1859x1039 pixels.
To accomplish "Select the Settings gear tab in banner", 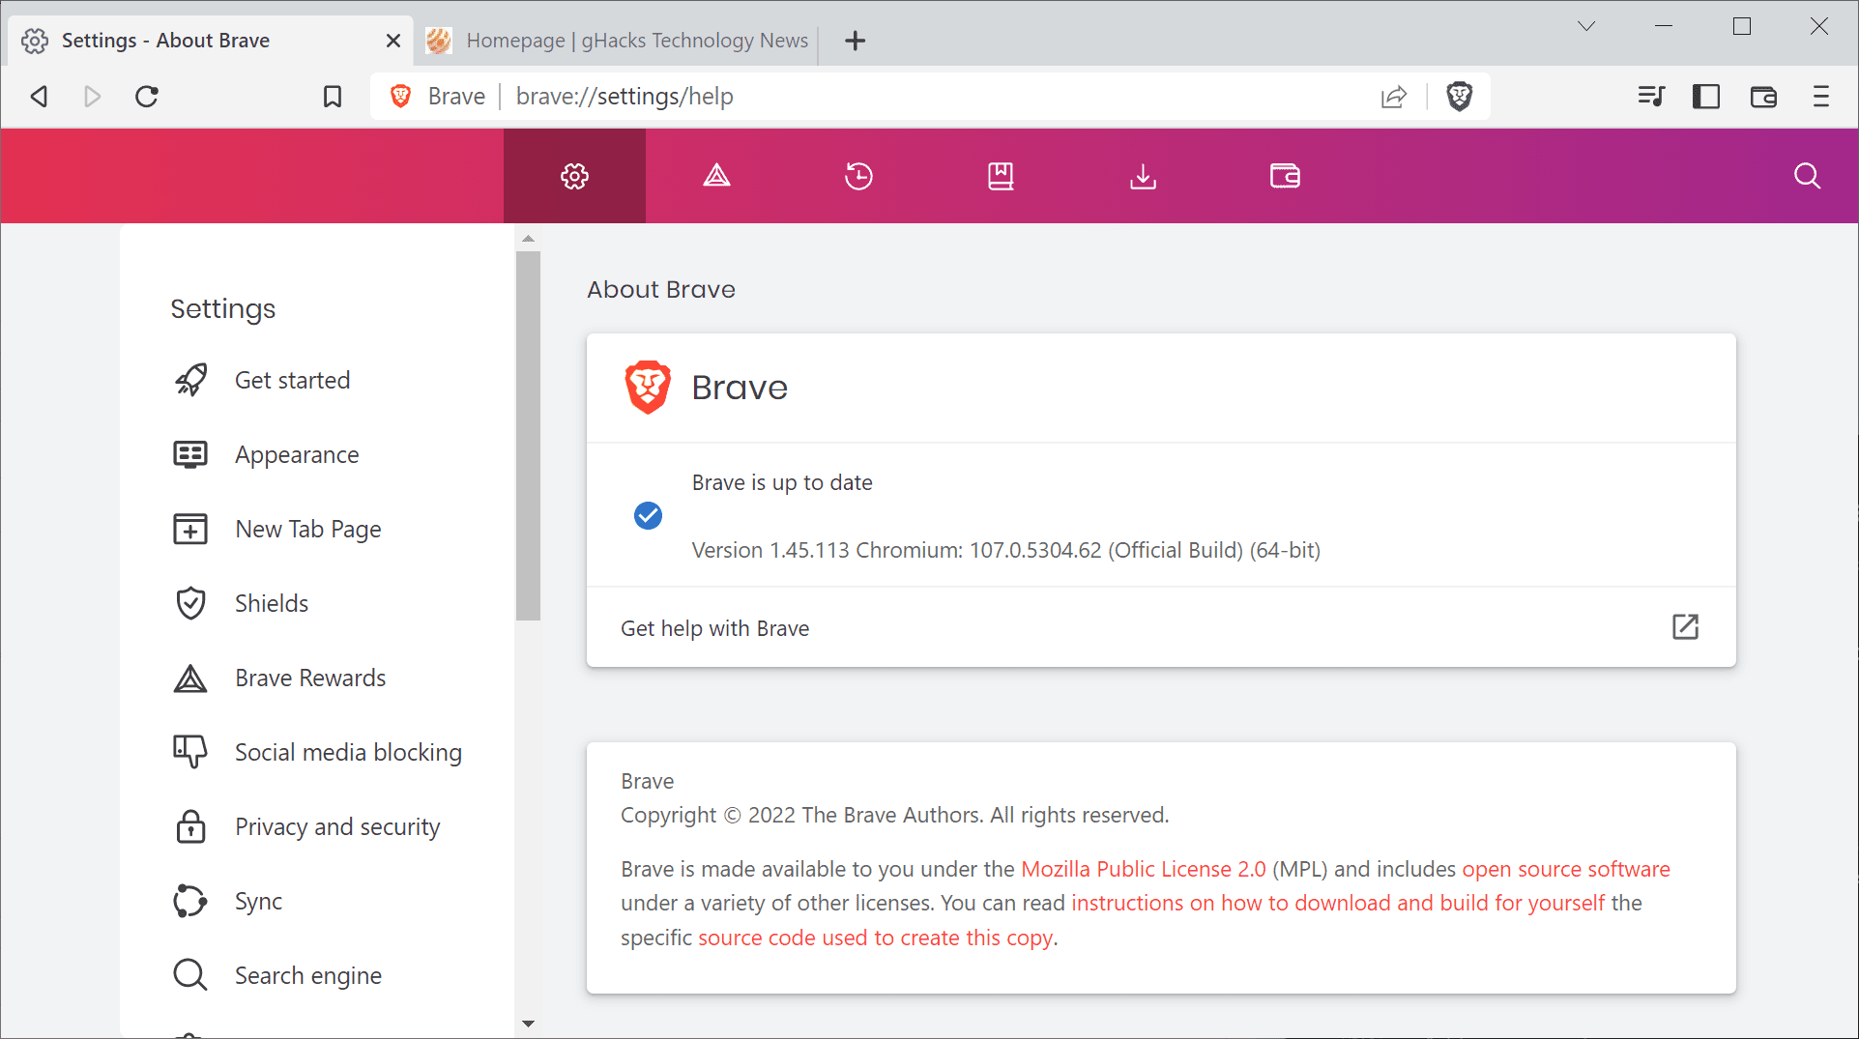I will [x=574, y=176].
